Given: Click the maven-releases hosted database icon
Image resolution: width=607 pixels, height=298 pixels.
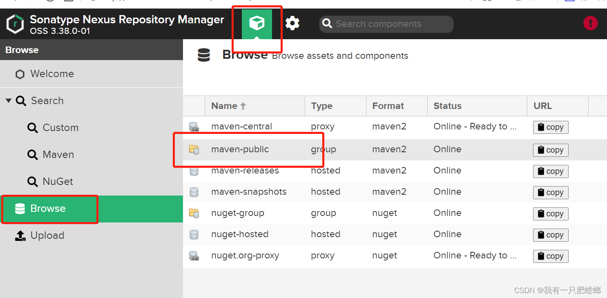Looking at the screenshot, I should (194, 171).
